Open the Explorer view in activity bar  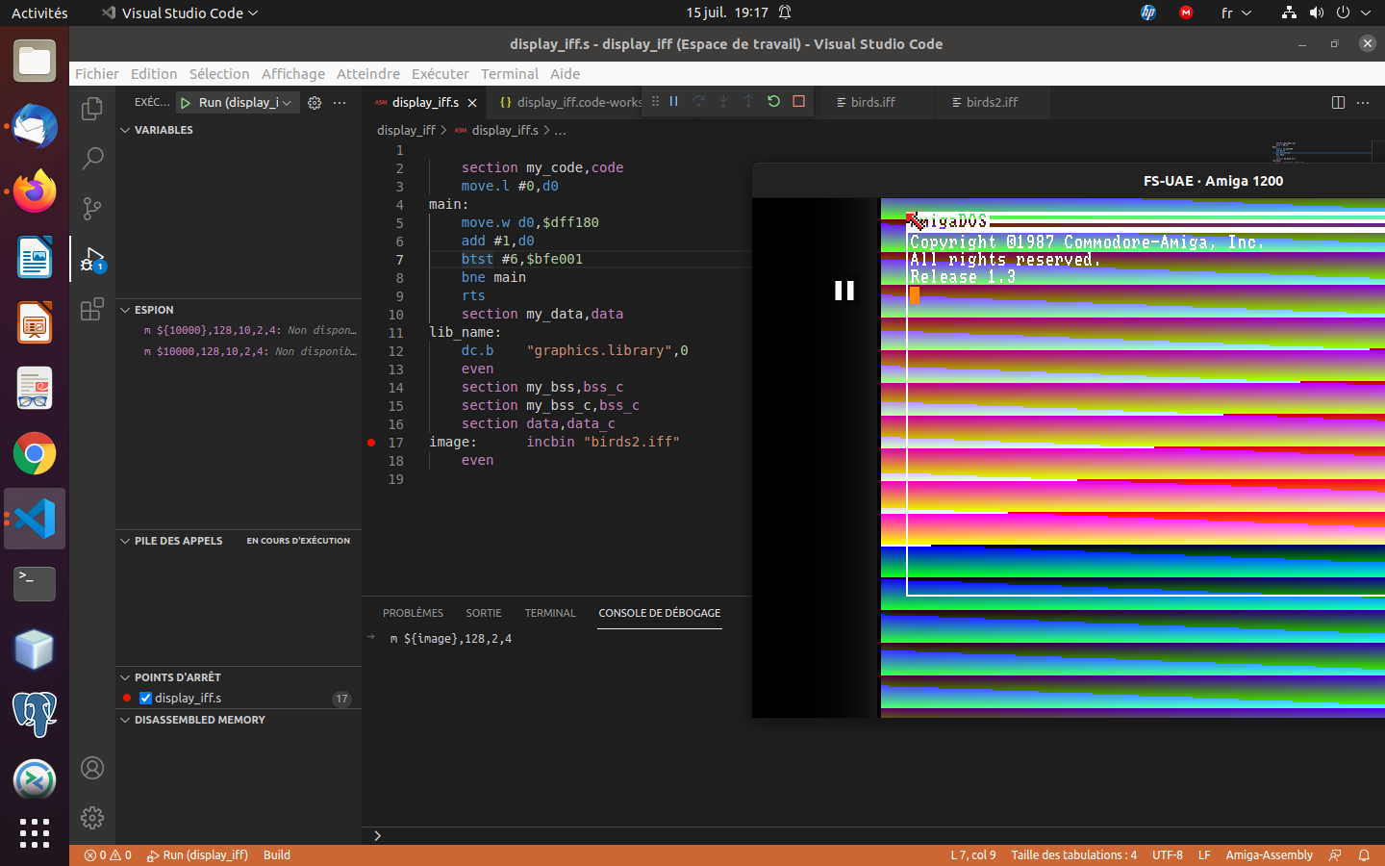(x=92, y=109)
